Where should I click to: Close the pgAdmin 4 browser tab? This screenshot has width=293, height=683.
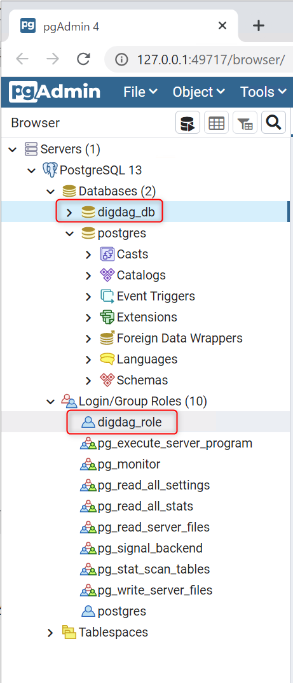tap(222, 25)
